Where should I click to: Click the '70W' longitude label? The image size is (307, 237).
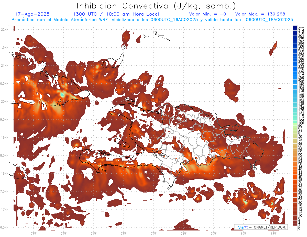coord(214,233)
